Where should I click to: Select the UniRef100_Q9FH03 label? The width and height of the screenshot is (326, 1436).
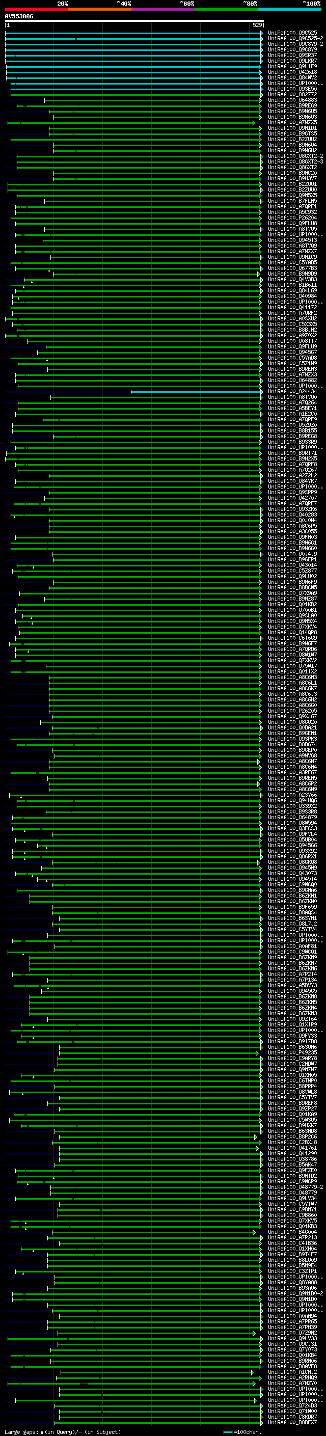292,537
